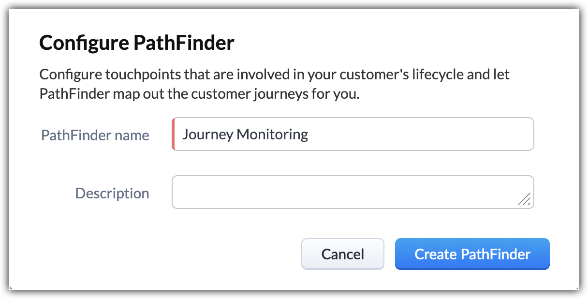588x299 pixels.
Task: Click the dialog's bottom-left corner mark
Action: [11, 288]
